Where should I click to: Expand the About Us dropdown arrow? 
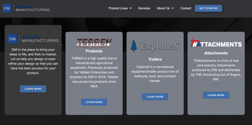pos(173,8)
